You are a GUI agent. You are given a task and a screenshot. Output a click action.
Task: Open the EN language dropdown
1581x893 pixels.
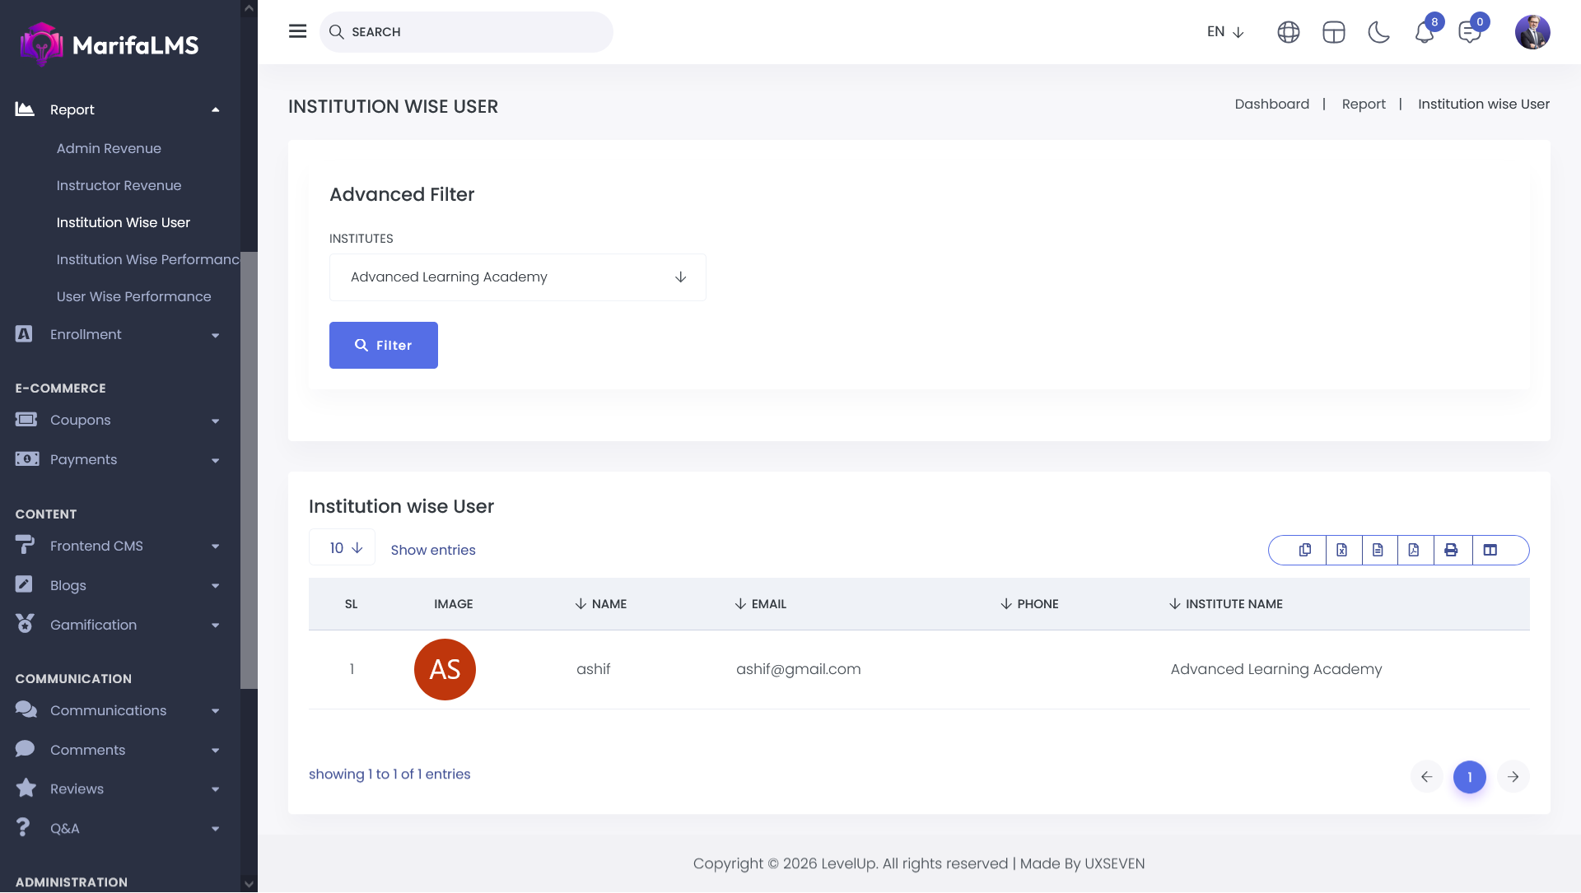[1225, 32]
